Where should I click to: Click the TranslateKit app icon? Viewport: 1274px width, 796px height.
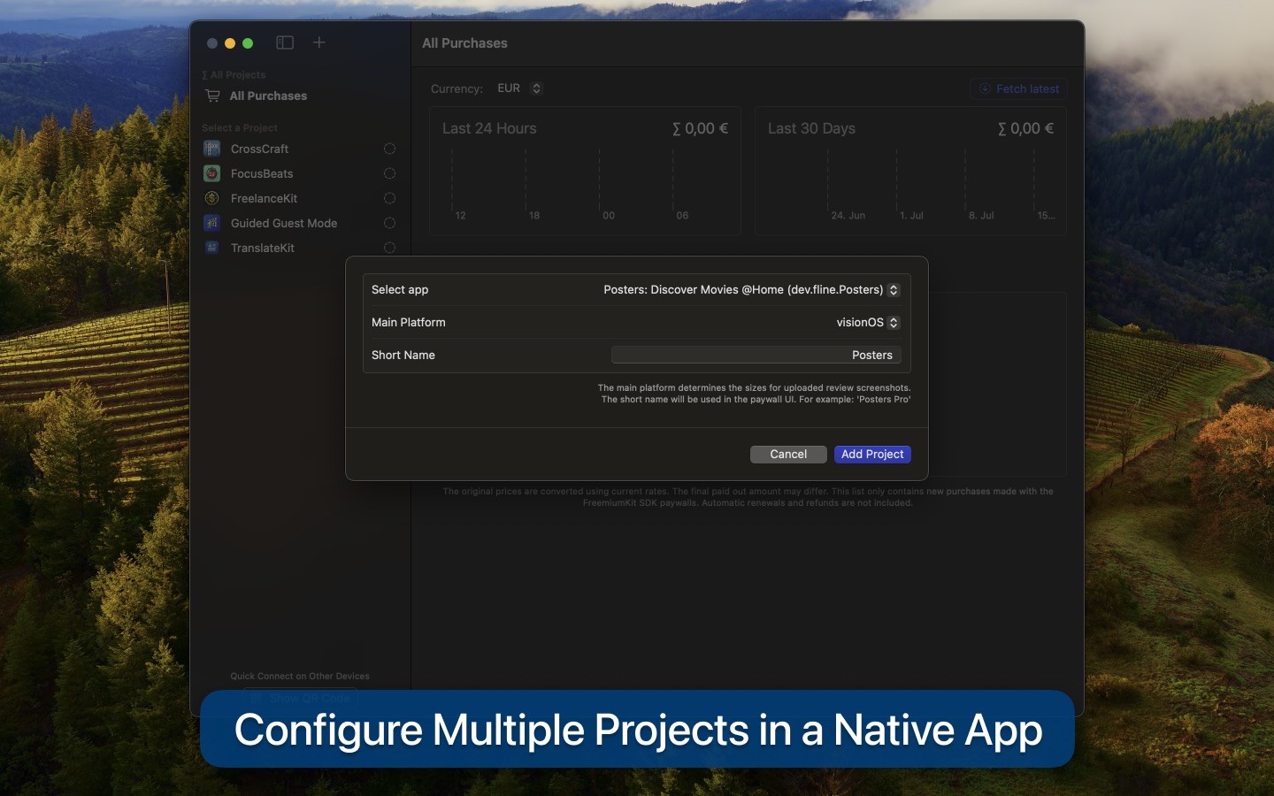(x=211, y=248)
